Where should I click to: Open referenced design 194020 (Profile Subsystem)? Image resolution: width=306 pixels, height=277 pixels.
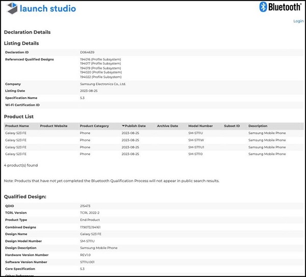coord(100,72)
